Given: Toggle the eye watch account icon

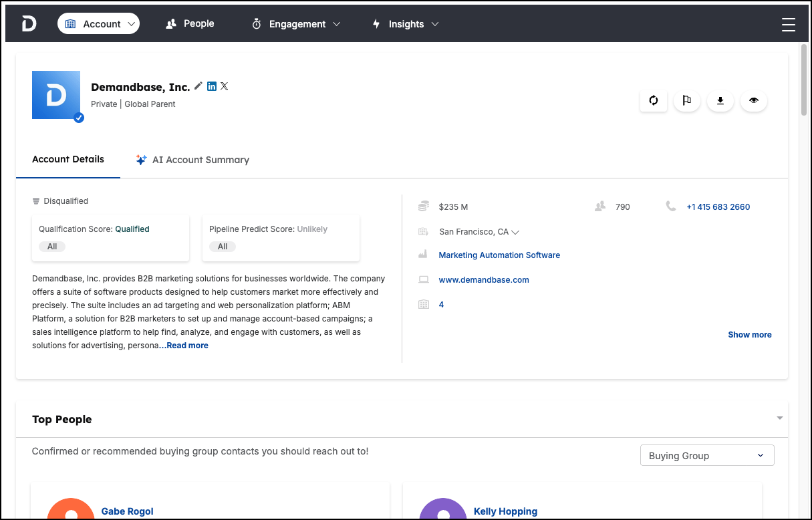Looking at the screenshot, I should coord(754,100).
